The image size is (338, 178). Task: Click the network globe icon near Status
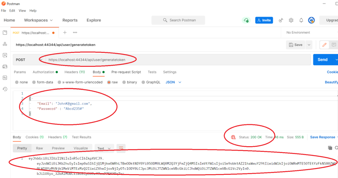click(233, 137)
